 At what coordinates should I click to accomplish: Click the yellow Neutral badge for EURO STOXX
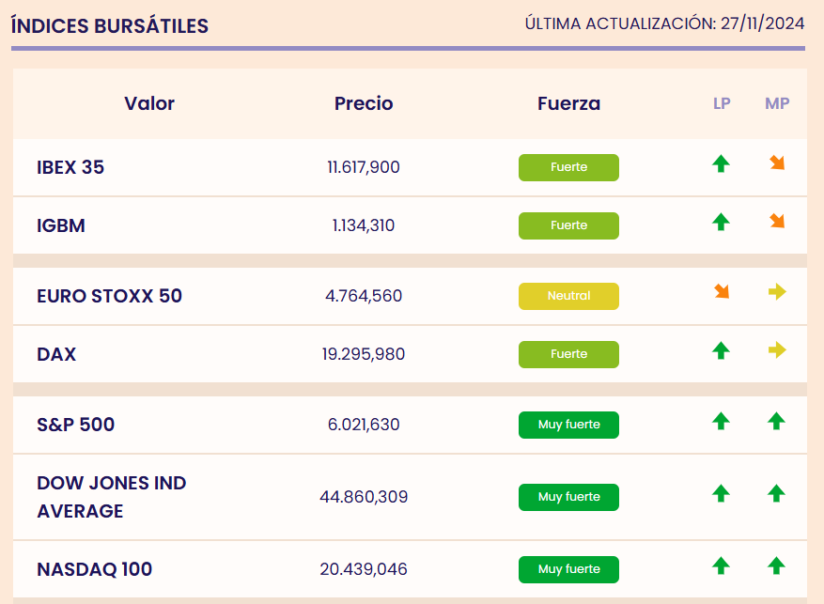pos(568,296)
